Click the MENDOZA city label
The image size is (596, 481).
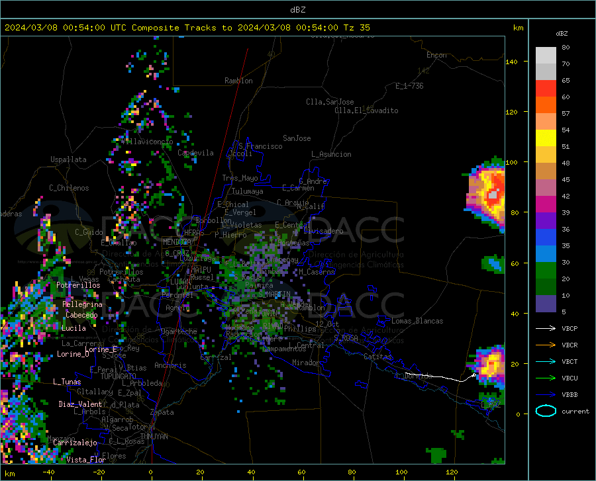click(177, 242)
